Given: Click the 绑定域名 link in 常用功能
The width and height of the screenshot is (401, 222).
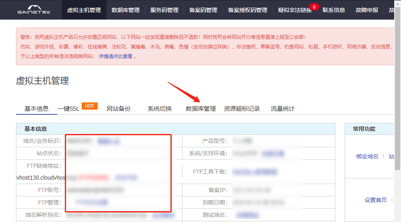Looking at the screenshot, I should coord(367,156).
